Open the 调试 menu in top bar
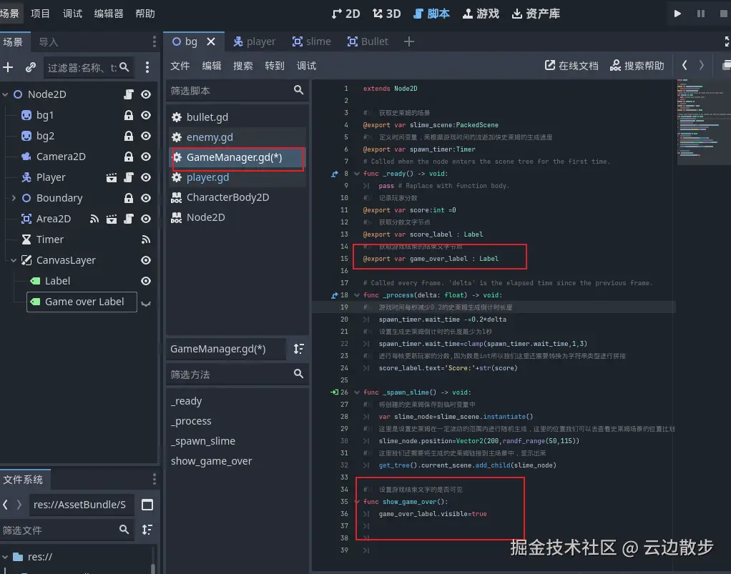 [72, 14]
